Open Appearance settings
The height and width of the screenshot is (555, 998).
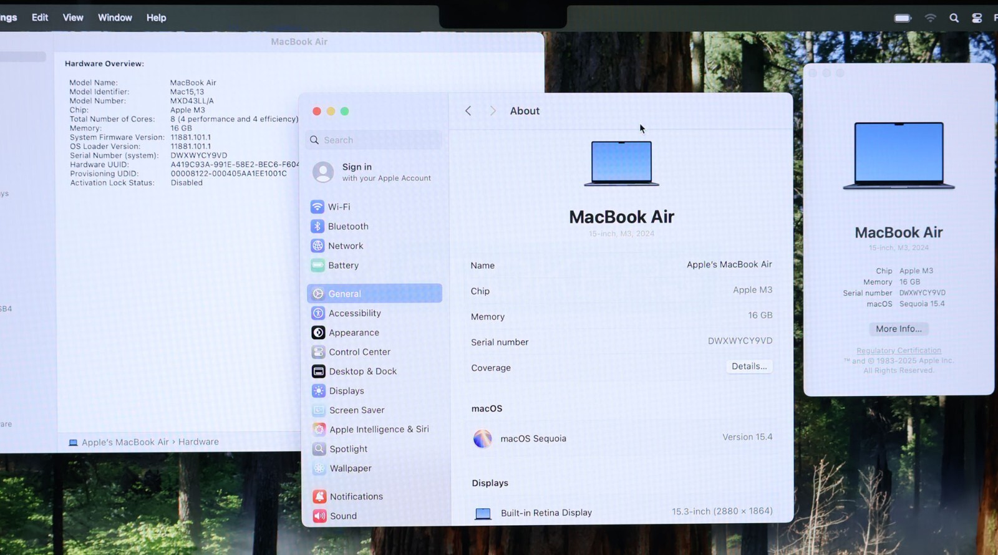coord(346,332)
